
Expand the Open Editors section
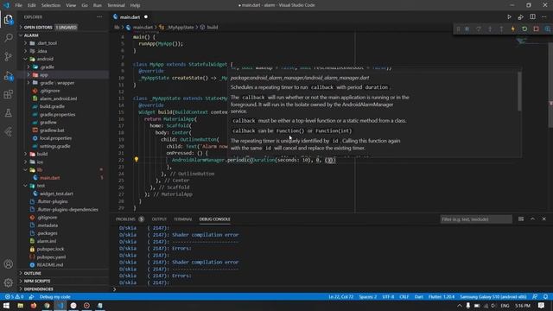38,27
